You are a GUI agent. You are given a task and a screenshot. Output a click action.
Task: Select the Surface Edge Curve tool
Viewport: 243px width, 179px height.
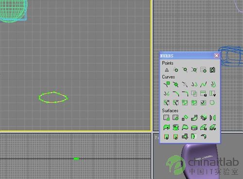[x=212, y=103]
